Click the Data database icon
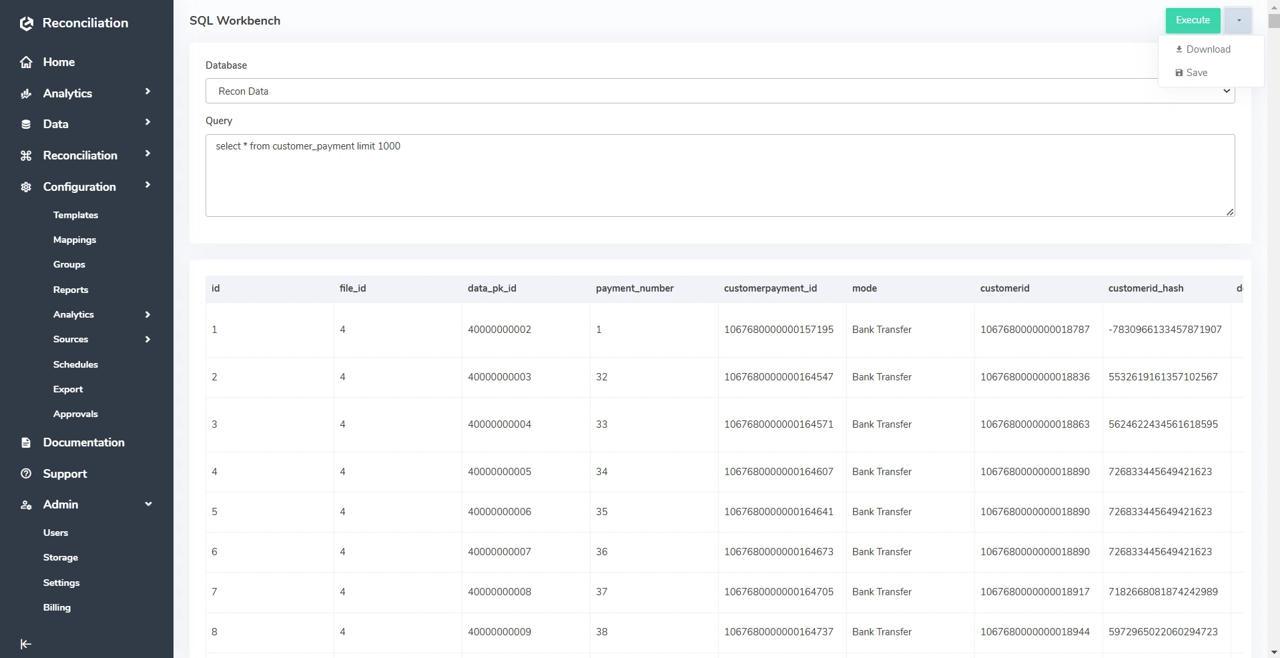Screen dimensions: 1280x658 pos(25,123)
